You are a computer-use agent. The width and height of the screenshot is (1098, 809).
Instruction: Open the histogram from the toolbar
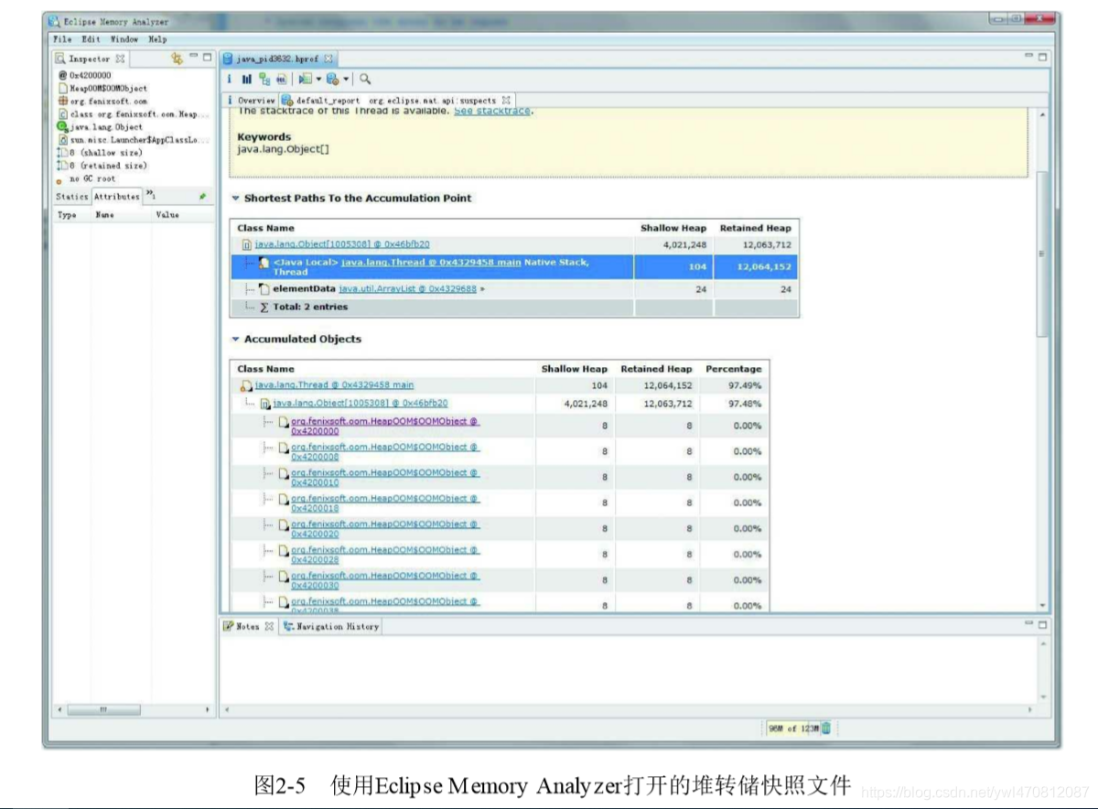tap(247, 80)
